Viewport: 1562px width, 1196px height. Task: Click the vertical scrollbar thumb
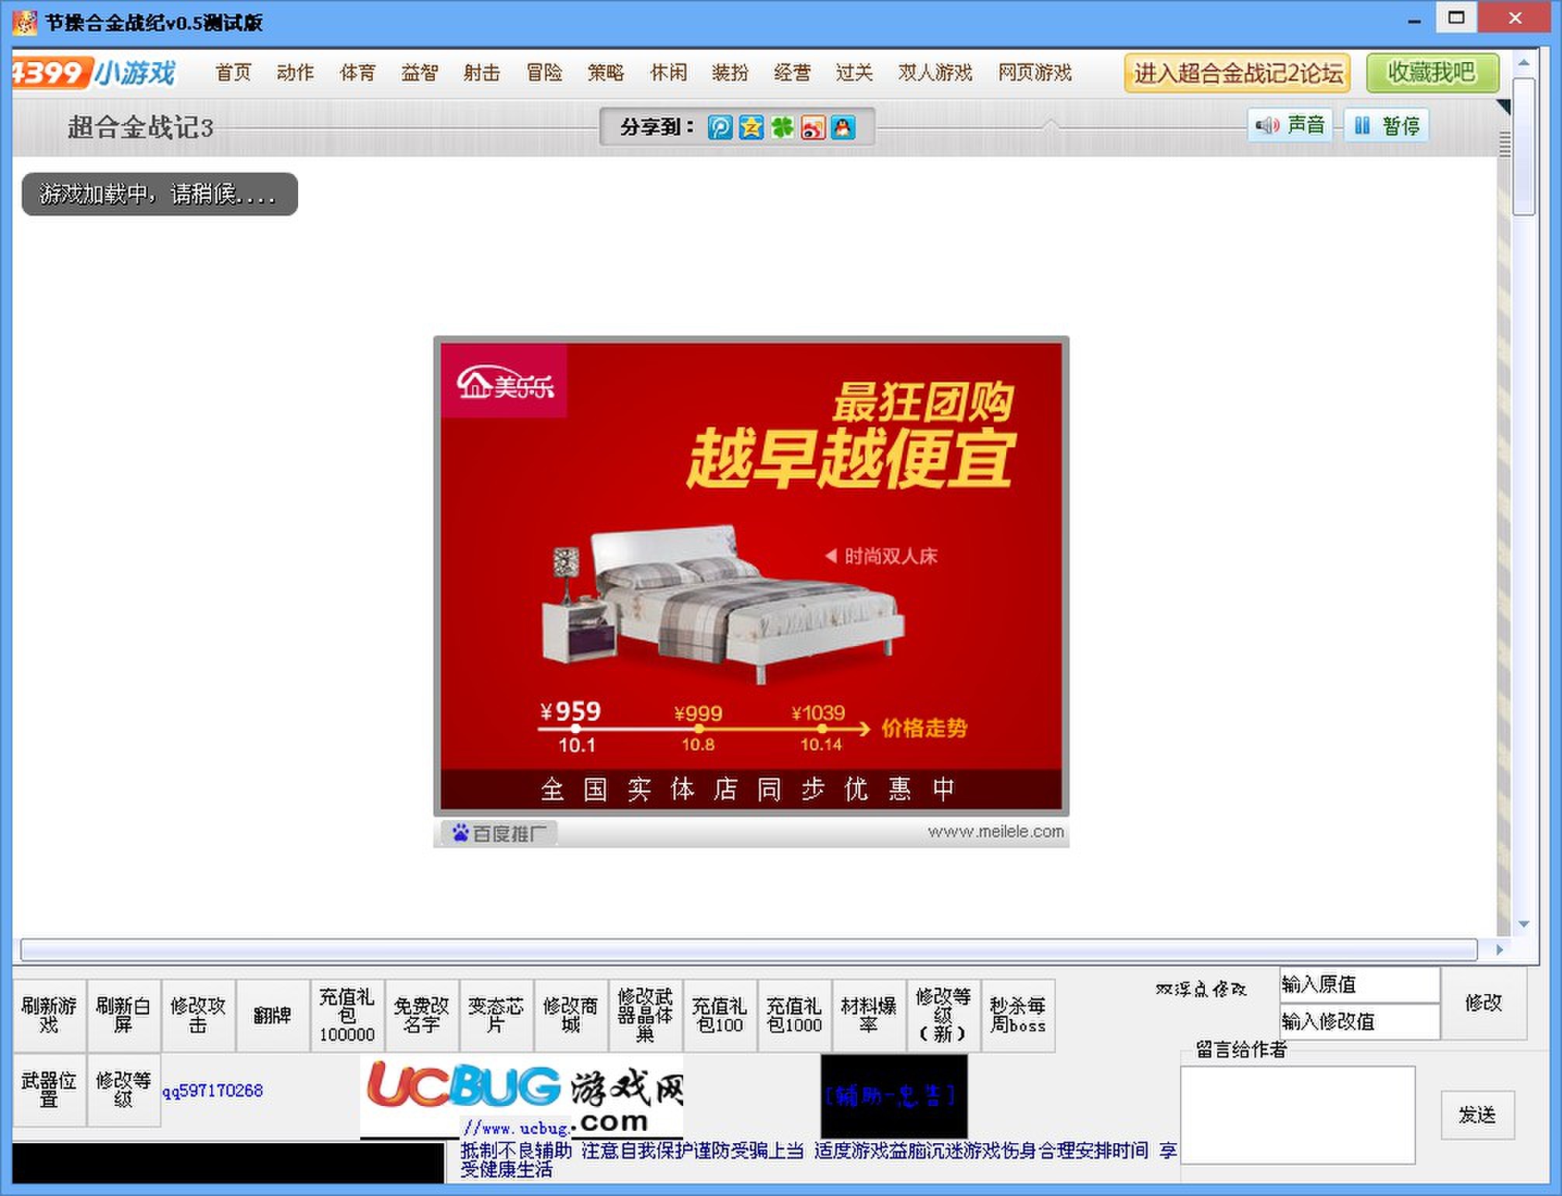1524,145
